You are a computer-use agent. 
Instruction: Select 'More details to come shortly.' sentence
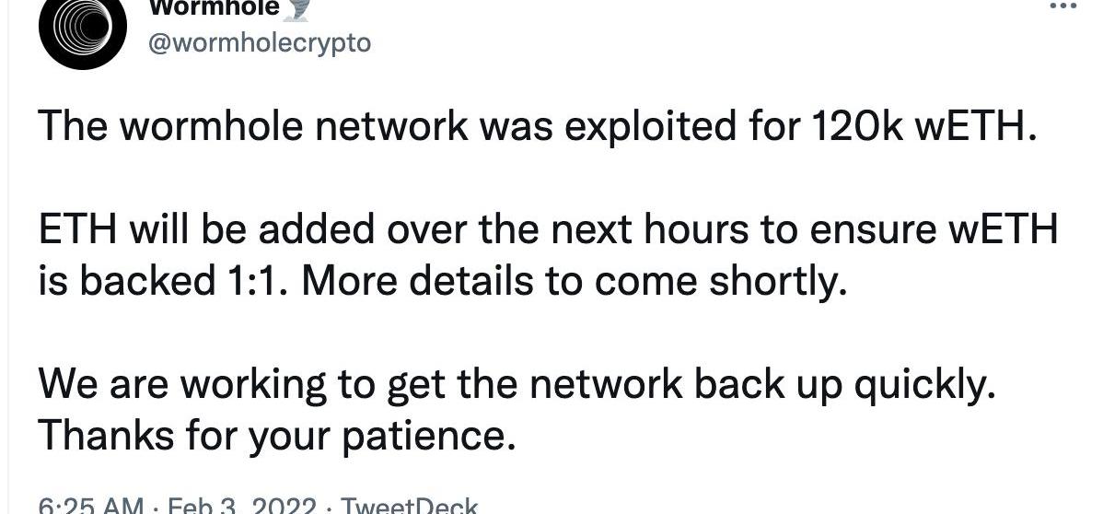tap(574, 283)
